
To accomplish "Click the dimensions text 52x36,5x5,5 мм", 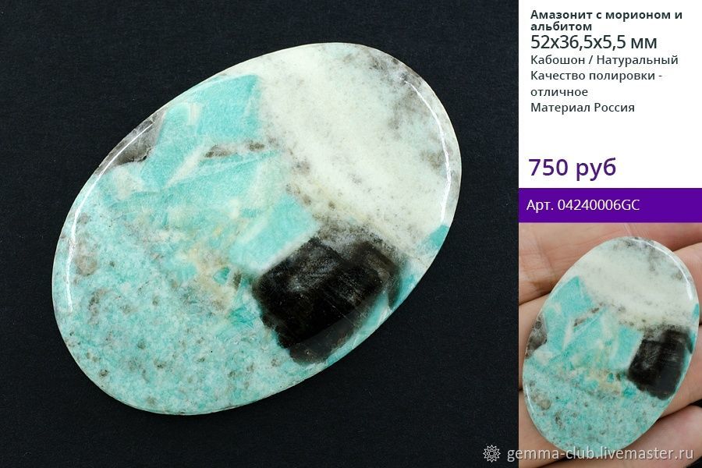I will [594, 42].
